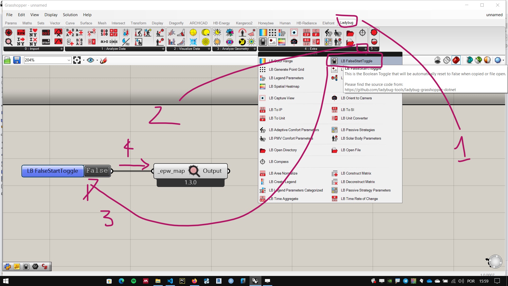The image size is (508, 286).
Task: Open the zoom level 204% combo box
Action: point(48,60)
